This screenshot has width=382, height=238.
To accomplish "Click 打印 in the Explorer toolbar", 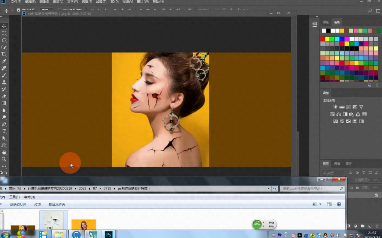I will click(37, 204).
